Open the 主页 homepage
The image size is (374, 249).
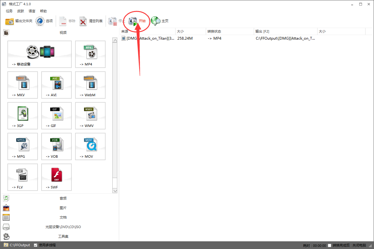tap(160, 21)
